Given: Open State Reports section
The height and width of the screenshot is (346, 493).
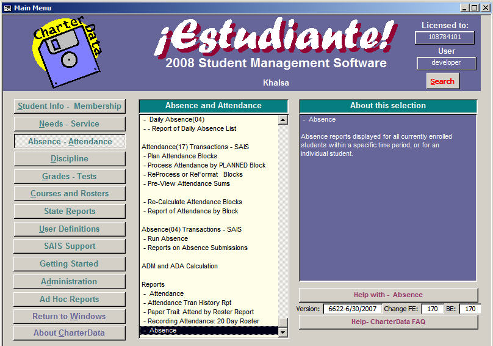Looking at the screenshot, I should pyautogui.click(x=70, y=211).
